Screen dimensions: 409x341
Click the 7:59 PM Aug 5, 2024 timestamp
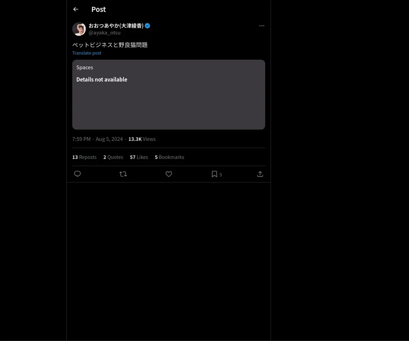click(97, 139)
